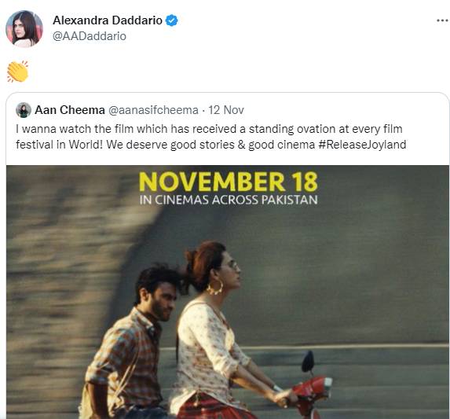This screenshot has height=419, width=450.
Task: Click the Alexandra Daddario display name
Action: [x=108, y=20]
